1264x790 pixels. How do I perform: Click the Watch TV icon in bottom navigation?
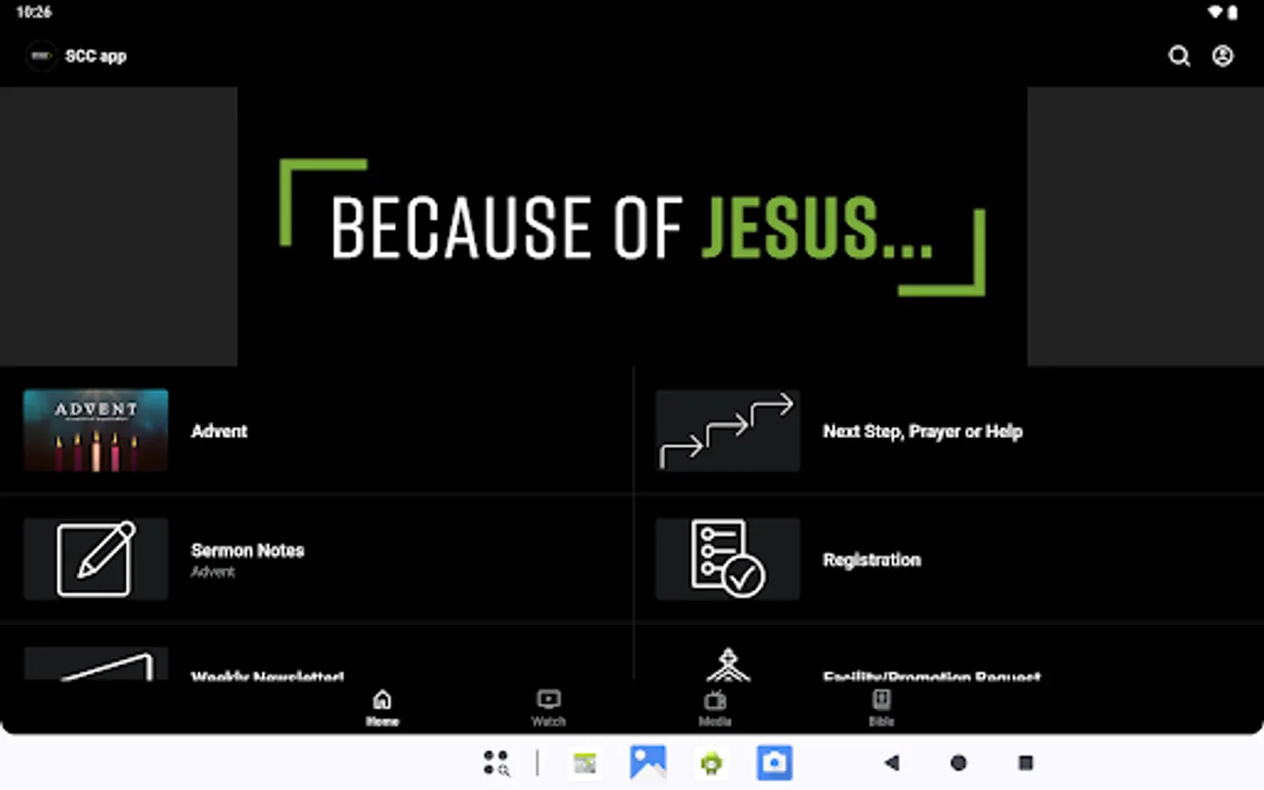coord(548,698)
